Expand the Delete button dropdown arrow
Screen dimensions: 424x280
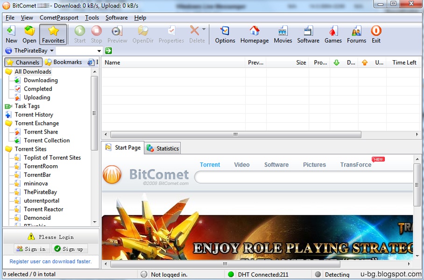point(204,29)
